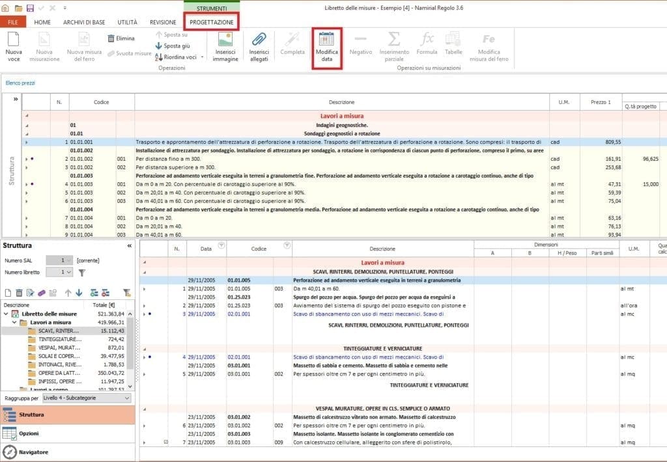Click the Elimina trash icon in the ribbon
The height and width of the screenshot is (462, 667).
click(111, 38)
